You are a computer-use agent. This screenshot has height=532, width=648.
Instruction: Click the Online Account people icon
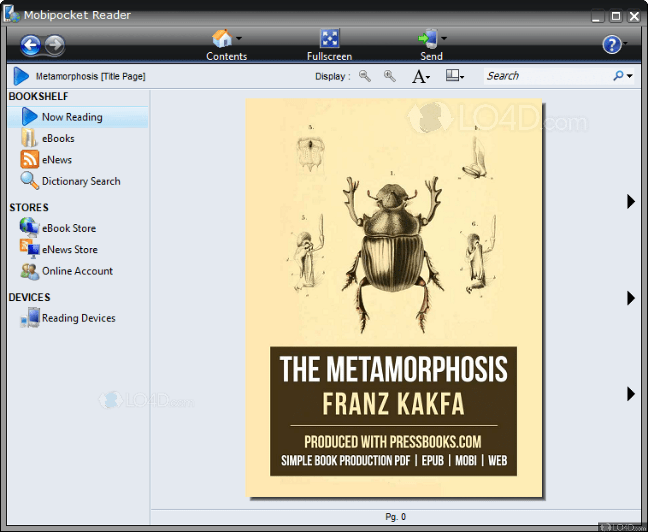click(29, 271)
